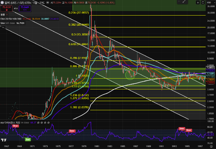Grab the drawing toolbar drag handle dots
The width and height of the screenshot is (216, 149).
(179, 1)
